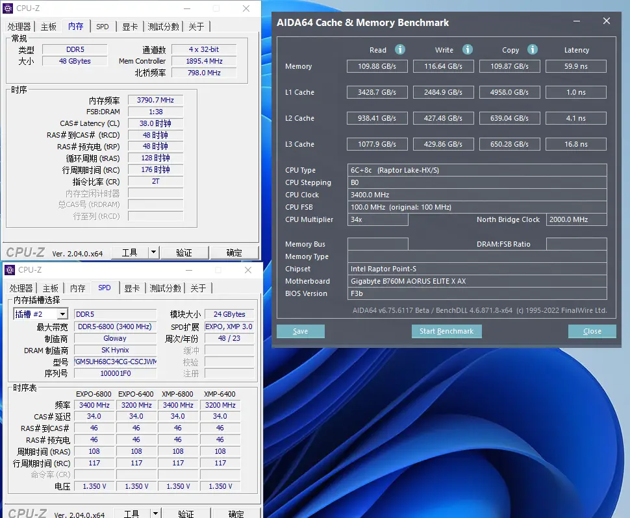Click CAS# Latency value 38.0 时钟
This screenshot has height=518, width=630.
point(155,123)
